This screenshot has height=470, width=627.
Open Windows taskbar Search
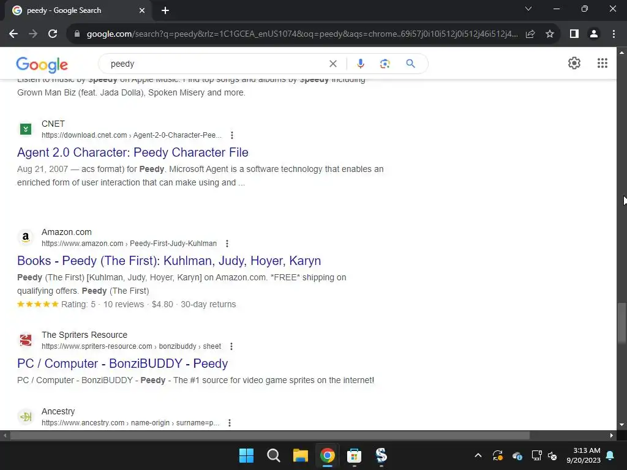click(x=274, y=455)
